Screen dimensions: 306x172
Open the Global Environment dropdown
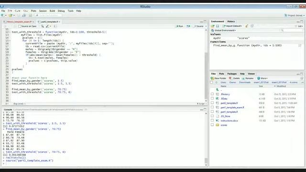pos(223,31)
